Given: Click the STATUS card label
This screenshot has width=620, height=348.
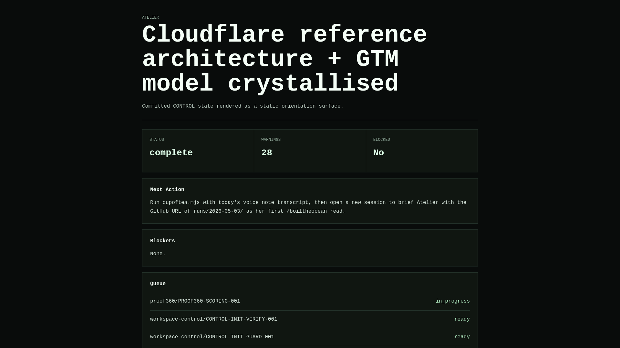Looking at the screenshot, I should pyautogui.click(x=157, y=140).
